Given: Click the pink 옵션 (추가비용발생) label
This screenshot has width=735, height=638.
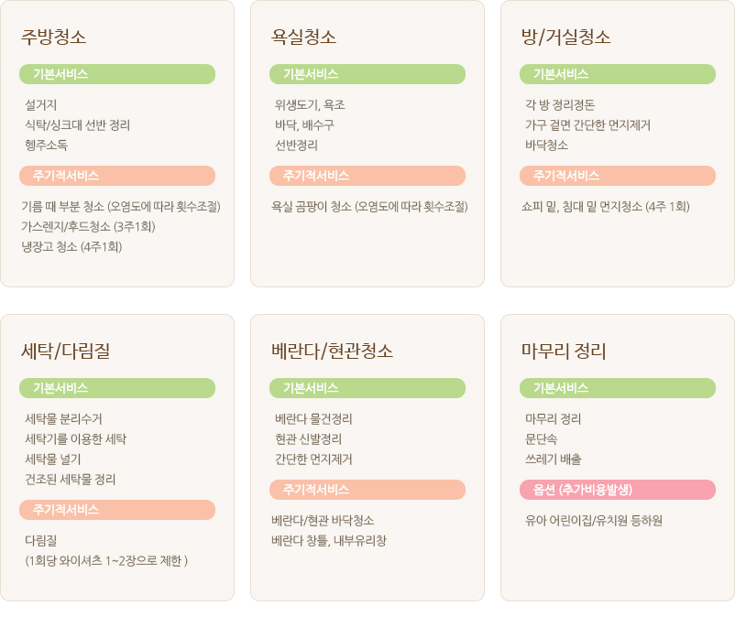Looking at the screenshot, I should (618, 490).
